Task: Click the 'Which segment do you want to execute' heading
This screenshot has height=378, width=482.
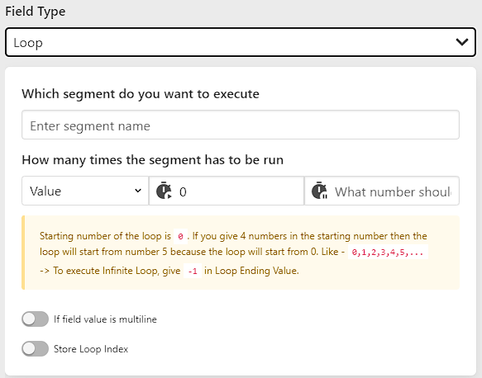Action: pos(141,94)
